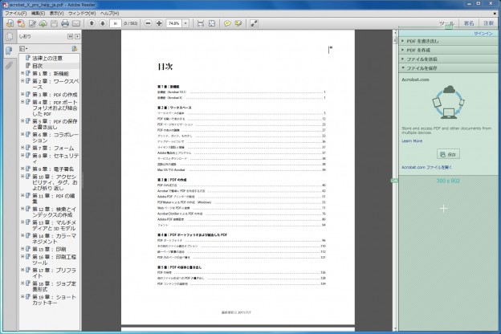Click the 目次 heading on the page

(165, 67)
